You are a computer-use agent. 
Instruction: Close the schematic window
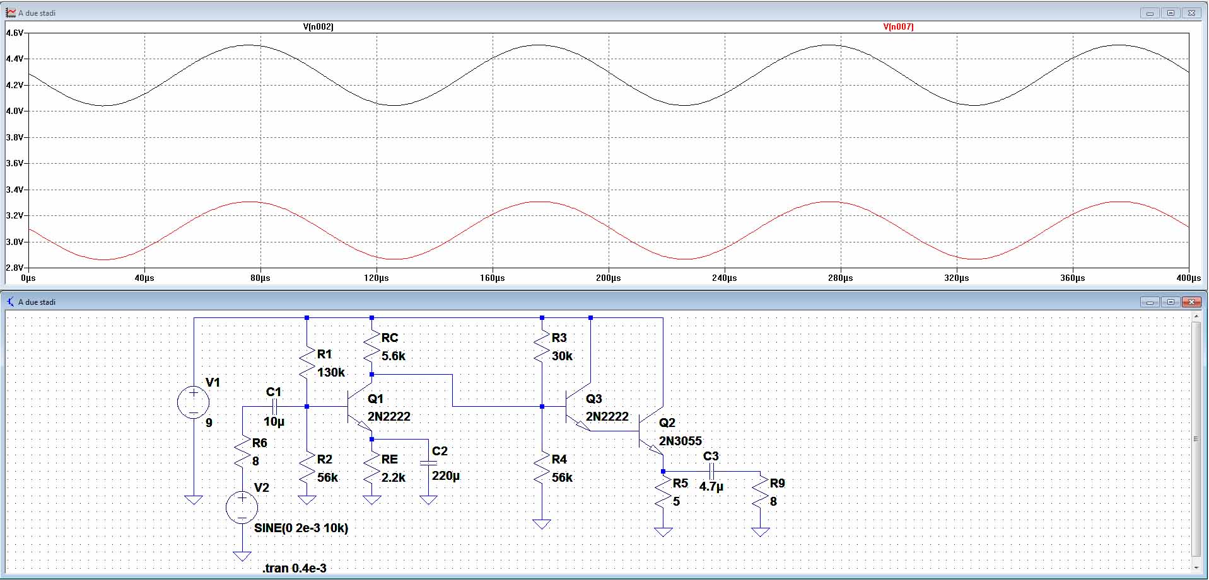pyautogui.click(x=1191, y=302)
